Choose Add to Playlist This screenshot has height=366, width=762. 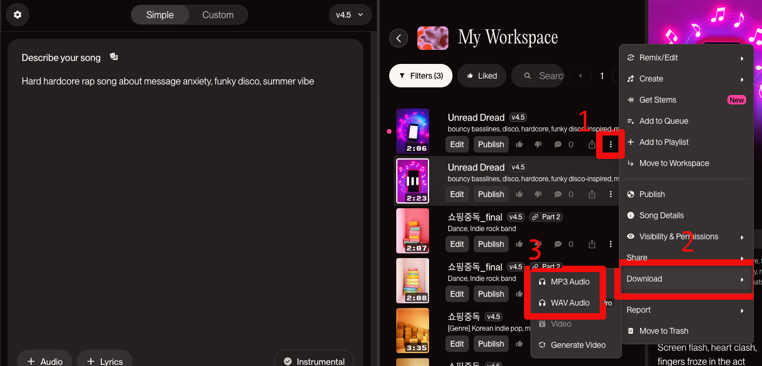pyautogui.click(x=686, y=142)
